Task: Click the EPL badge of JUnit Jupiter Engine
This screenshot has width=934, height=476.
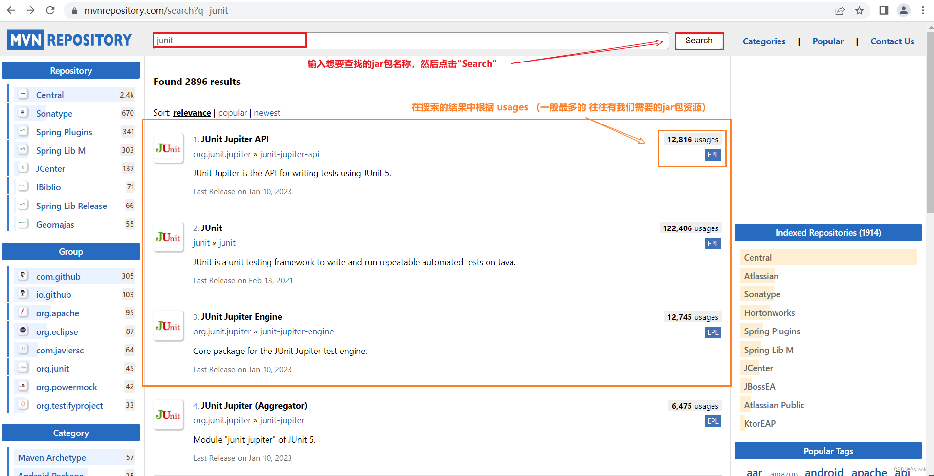Action: pos(712,332)
